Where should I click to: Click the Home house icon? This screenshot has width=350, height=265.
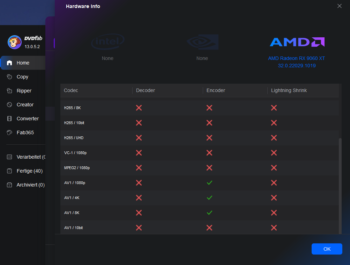tap(9, 63)
